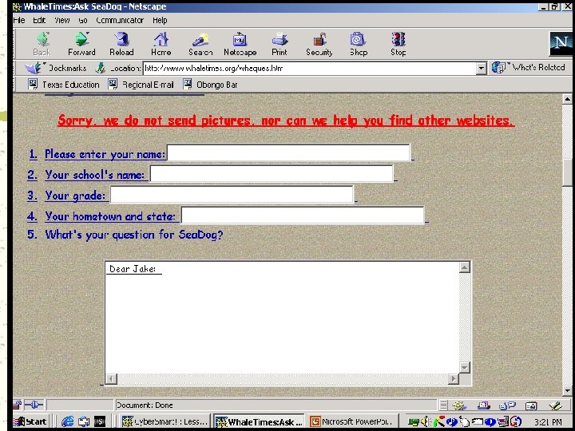Click the volume speaker tray icon
This screenshot has height=431, width=575.
[x=426, y=422]
